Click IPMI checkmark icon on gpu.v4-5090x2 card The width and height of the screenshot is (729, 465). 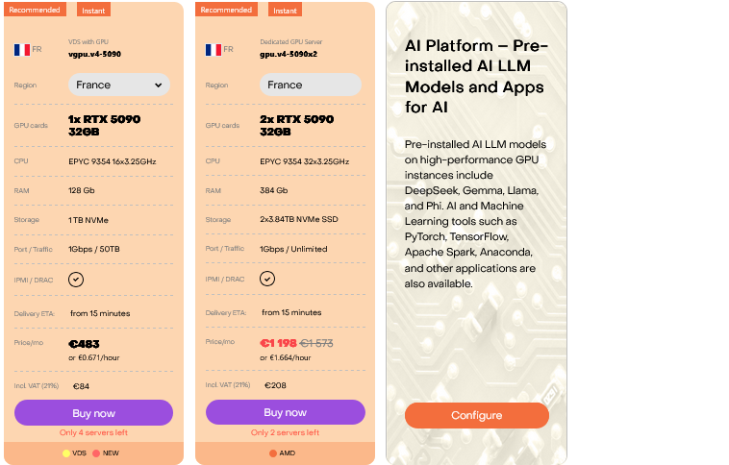(267, 280)
